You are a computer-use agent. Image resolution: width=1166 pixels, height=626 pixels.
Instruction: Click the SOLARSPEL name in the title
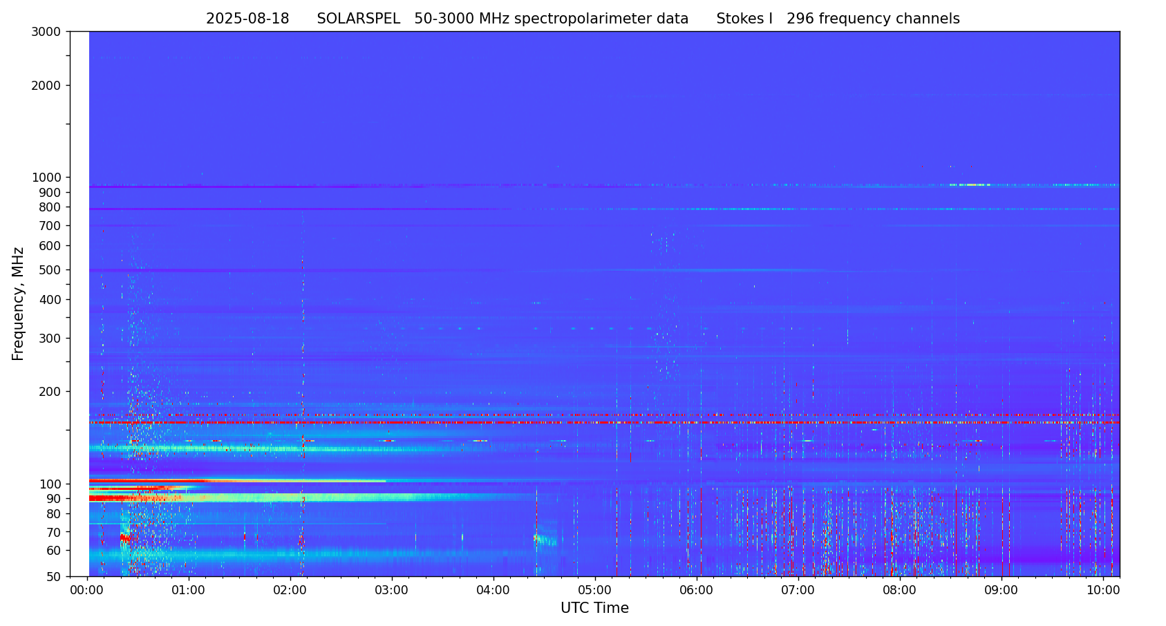point(358,19)
